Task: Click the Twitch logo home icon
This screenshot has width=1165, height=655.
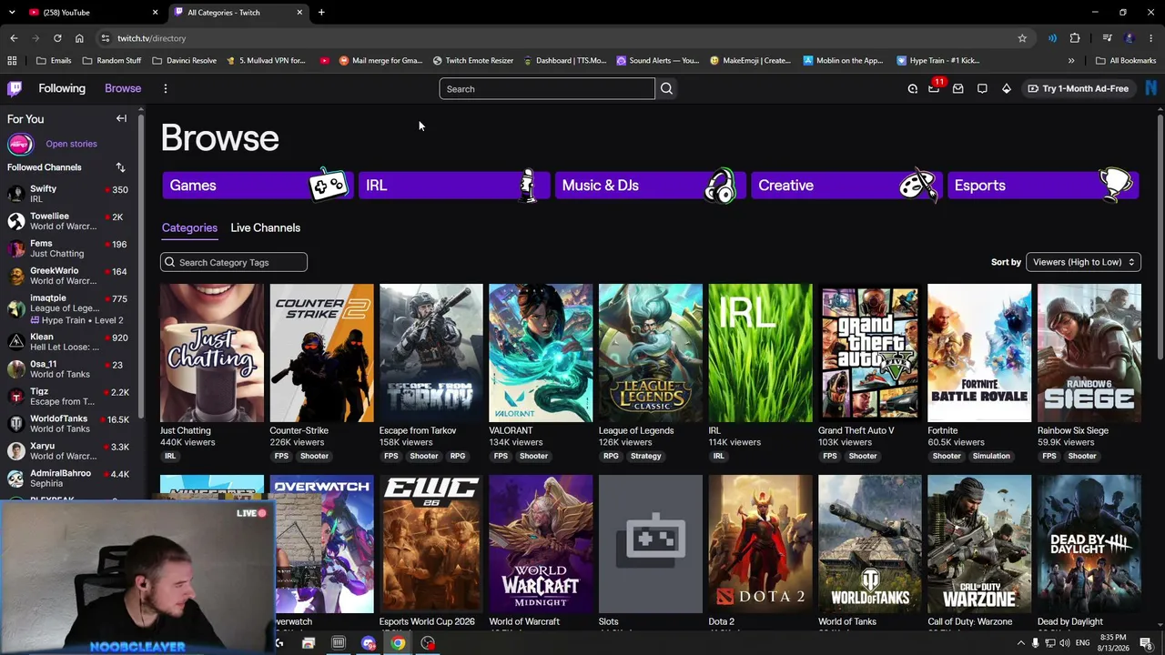Action: tap(15, 88)
